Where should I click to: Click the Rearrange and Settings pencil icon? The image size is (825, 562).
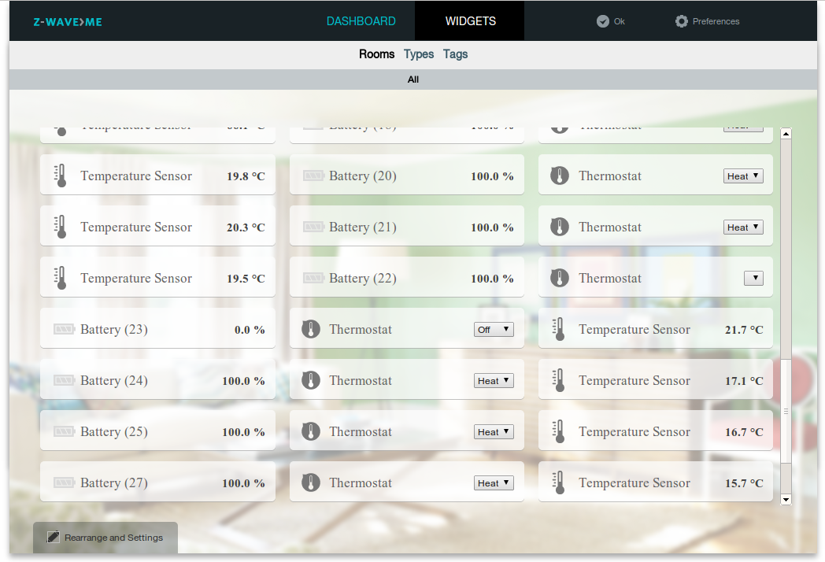pos(54,538)
